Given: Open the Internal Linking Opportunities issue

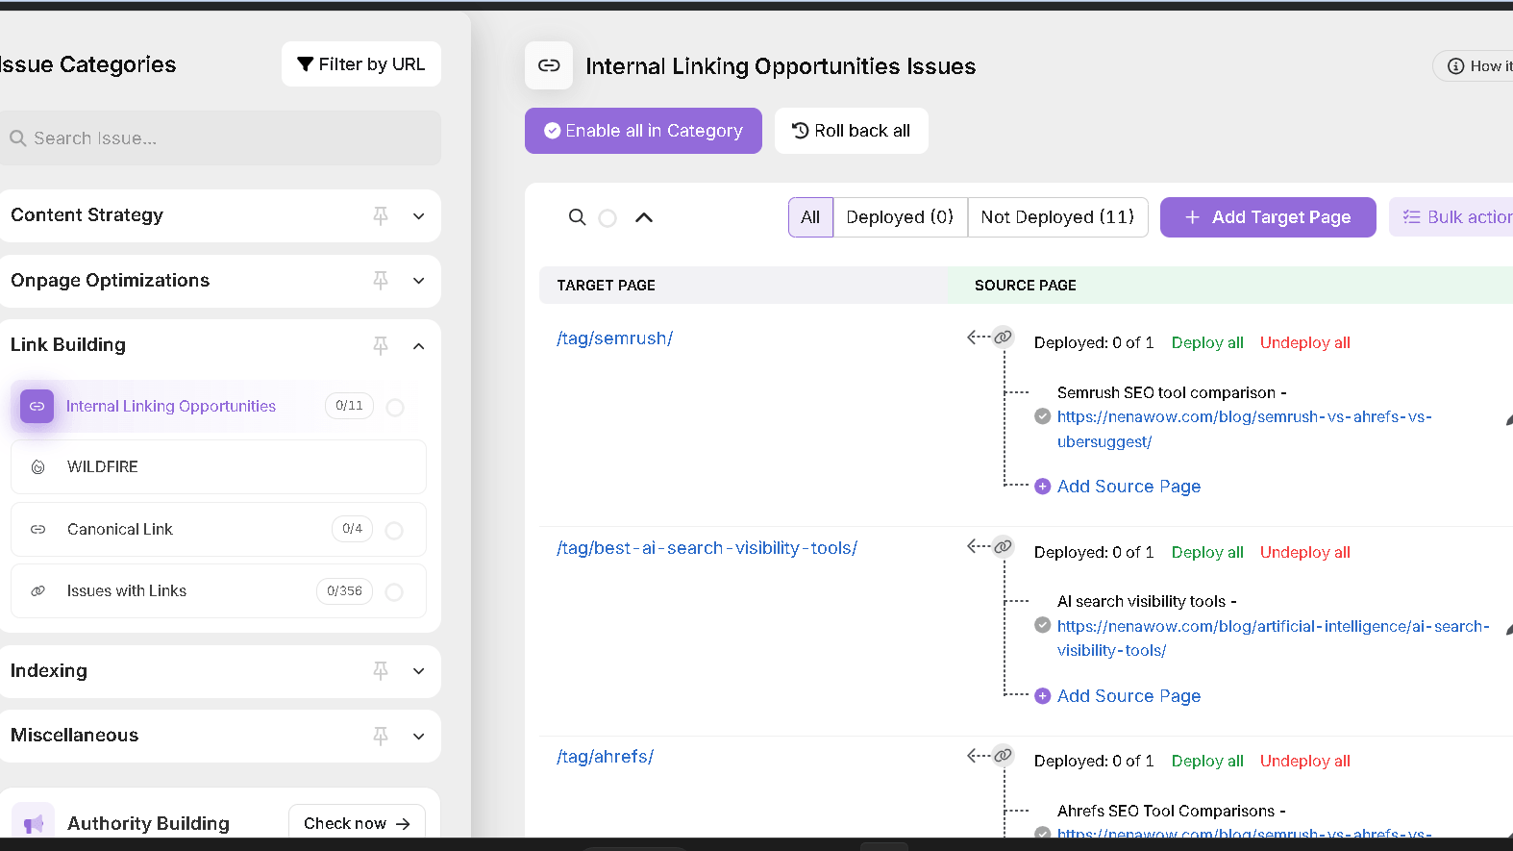Looking at the screenshot, I should [x=170, y=406].
